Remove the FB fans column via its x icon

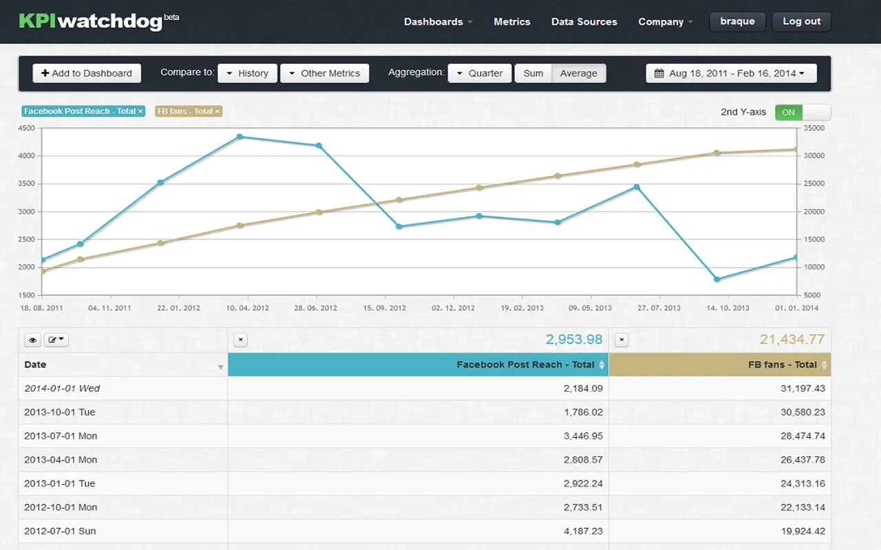coord(621,340)
